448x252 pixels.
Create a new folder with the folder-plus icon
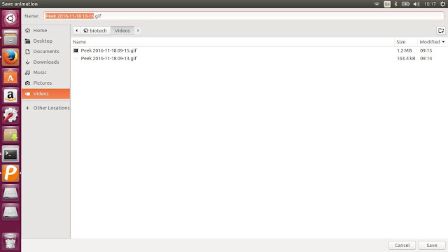(441, 31)
